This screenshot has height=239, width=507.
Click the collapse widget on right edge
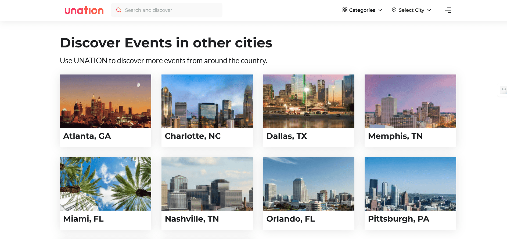tap(503, 89)
